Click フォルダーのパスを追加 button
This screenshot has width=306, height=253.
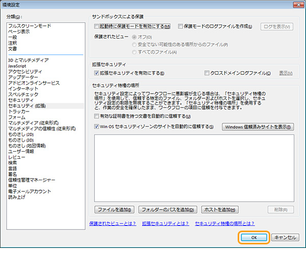click(x=167, y=209)
